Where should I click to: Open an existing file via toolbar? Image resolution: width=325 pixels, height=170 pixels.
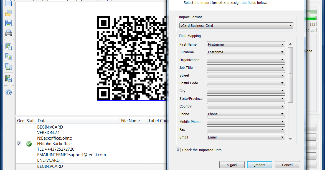tap(9, 13)
